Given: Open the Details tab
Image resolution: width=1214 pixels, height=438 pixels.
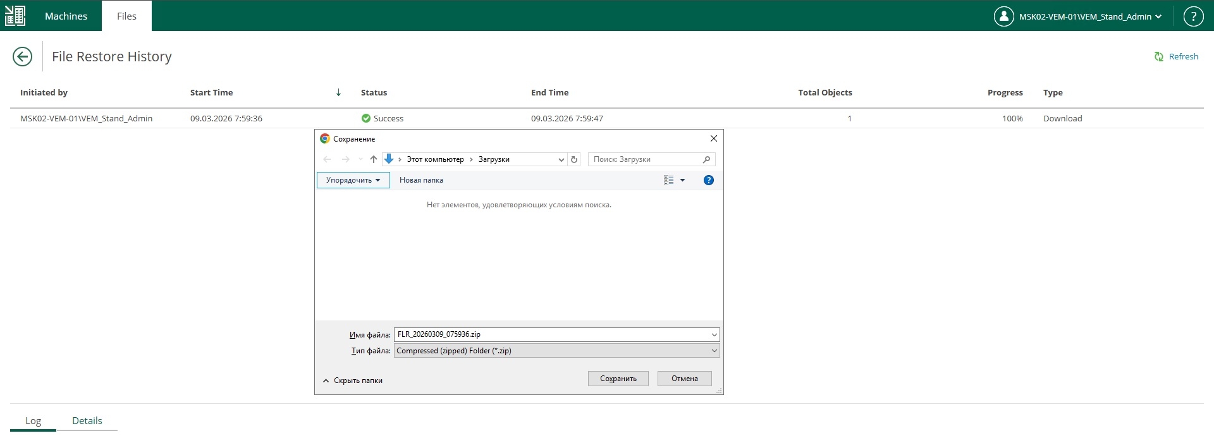Looking at the screenshot, I should tap(87, 421).
